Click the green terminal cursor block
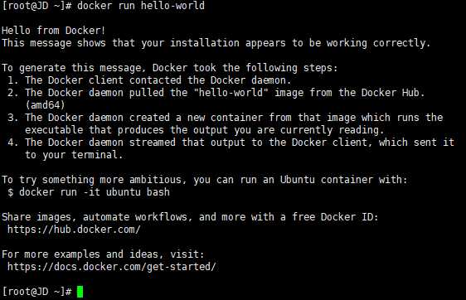Viewport: 466px width, 300px height. 80,292
